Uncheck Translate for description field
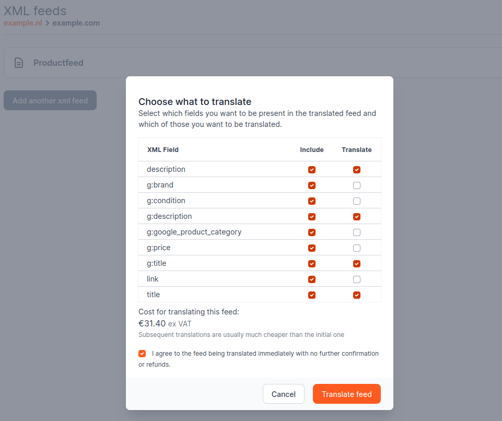 (x=357, y=170)
